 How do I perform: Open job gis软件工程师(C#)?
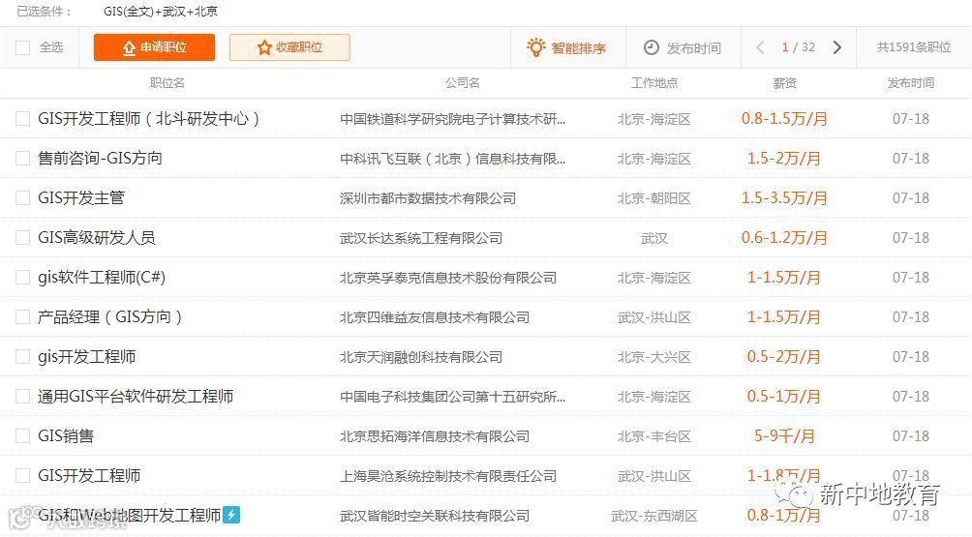pyautogui.click(x=102, y=277)
